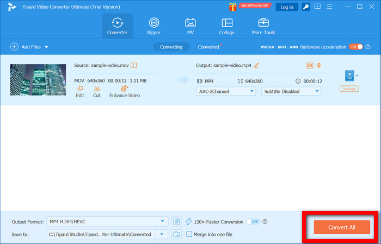Turn off Hardware acceleration switch
This screenshot has height=244, width=381.
point(355,47)
